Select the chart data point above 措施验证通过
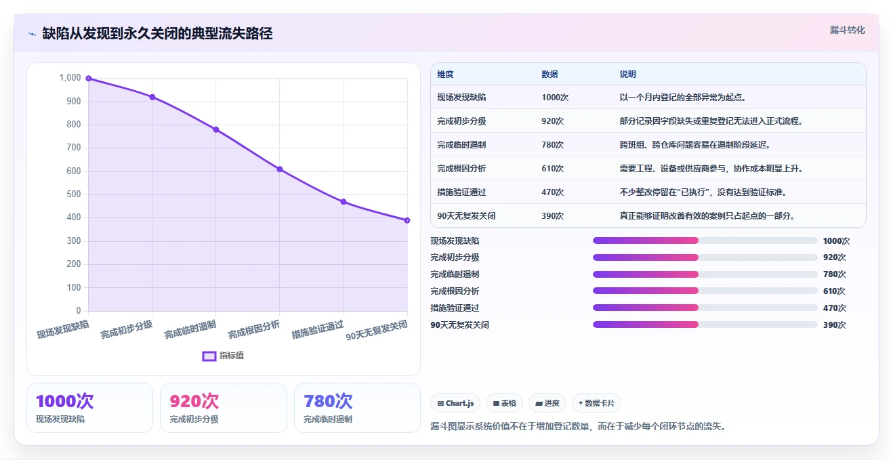The width and height of the screenshot is (893, 460). click(x=344, y=202)
